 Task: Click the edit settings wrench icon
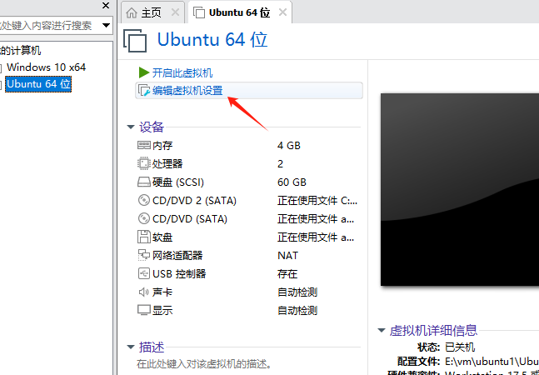point(144,91)
